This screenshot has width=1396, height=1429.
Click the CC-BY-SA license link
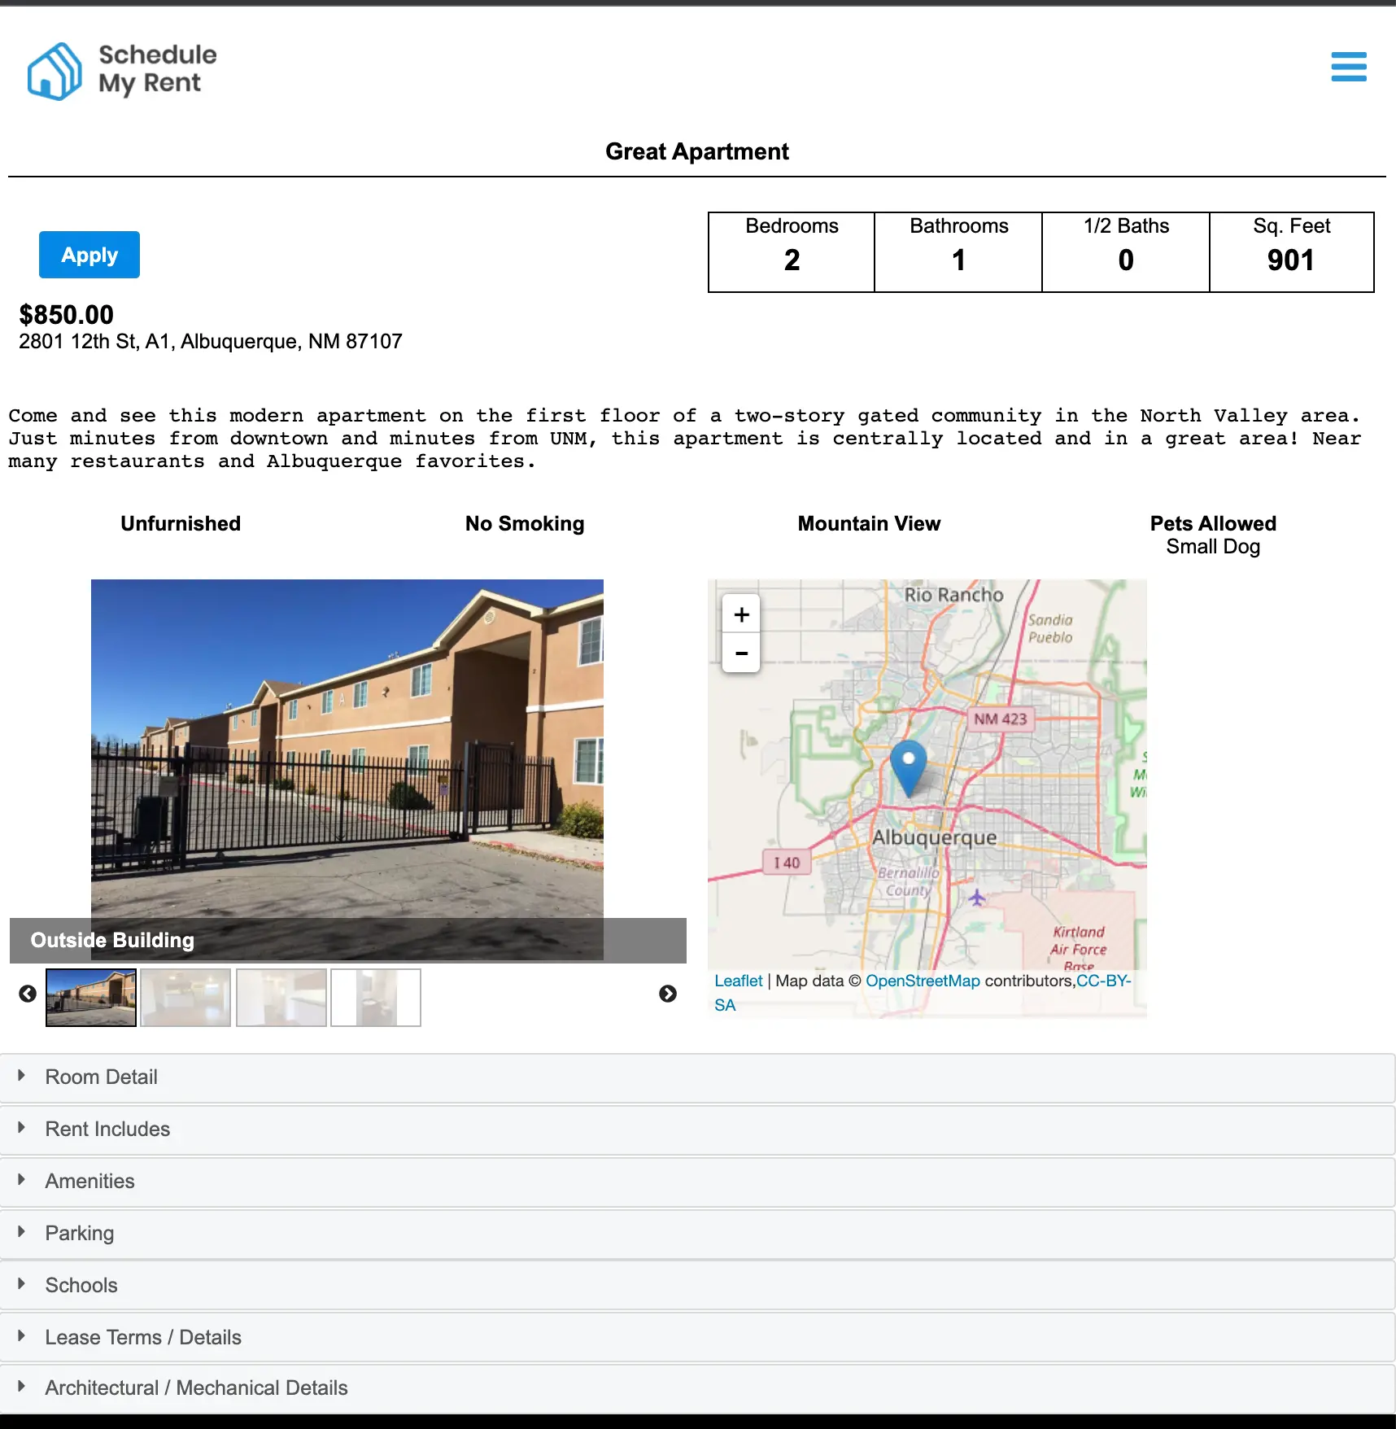pyautogui.click(x=1104, y=981)
